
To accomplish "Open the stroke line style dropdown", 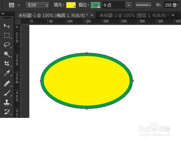I will coord(143,5).
